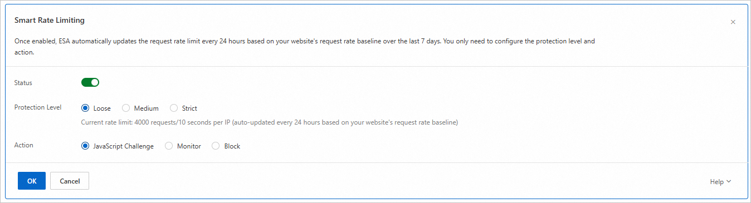This screenshot has width=751, height=203.
Task: Click the "Block" label text
Action: click(232, 146)
